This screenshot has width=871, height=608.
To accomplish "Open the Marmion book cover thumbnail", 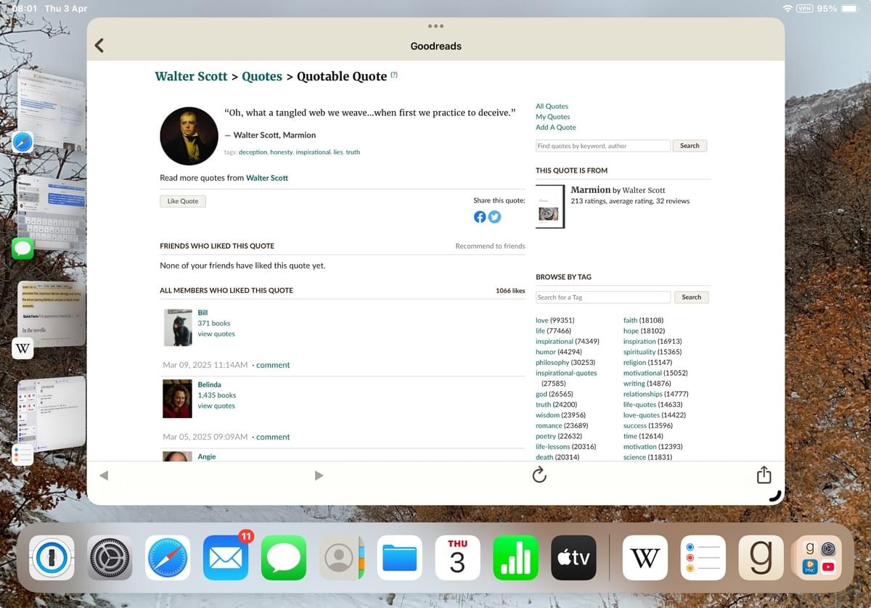I will click(x=549, y=207).
